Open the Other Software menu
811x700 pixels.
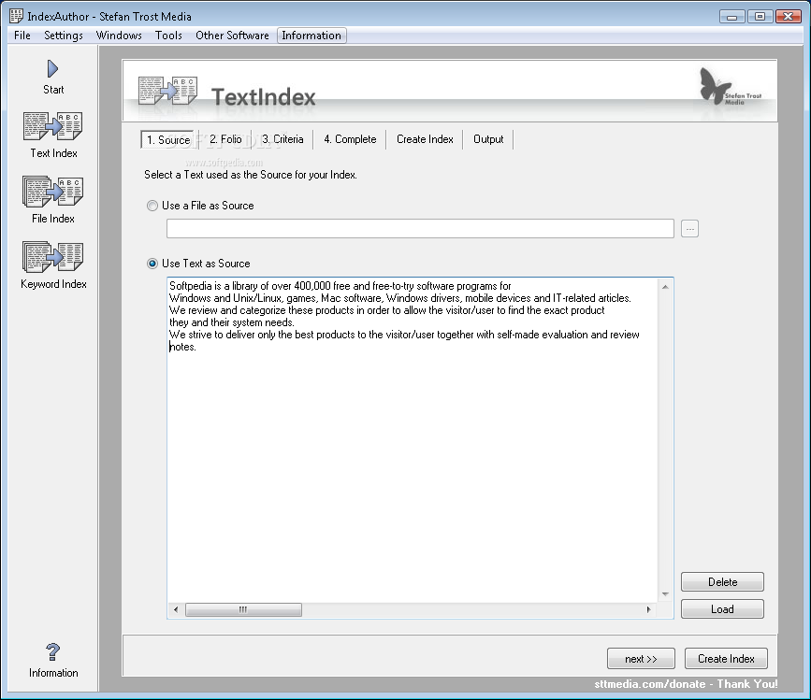pos(232,36)
